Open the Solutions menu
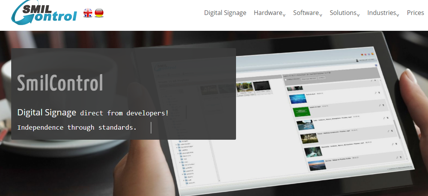This screenshot has height=196, width=428. [x=343, y=13]
